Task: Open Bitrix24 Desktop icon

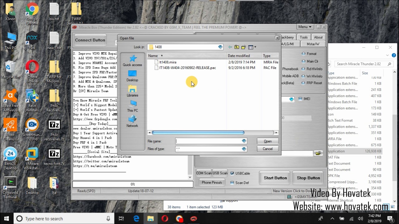Action: click(10, 159)
